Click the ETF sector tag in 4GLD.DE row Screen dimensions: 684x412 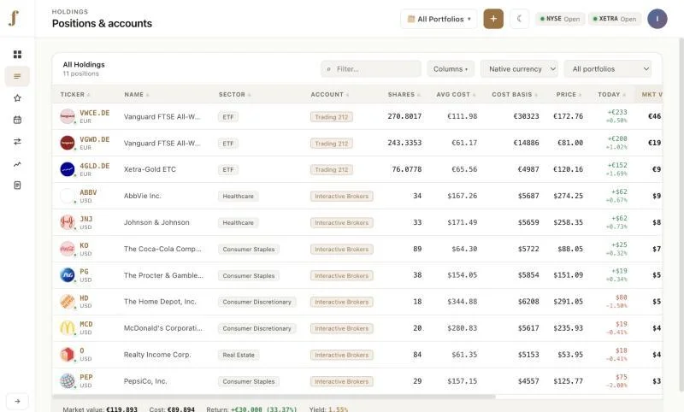(x=228, y=169)
